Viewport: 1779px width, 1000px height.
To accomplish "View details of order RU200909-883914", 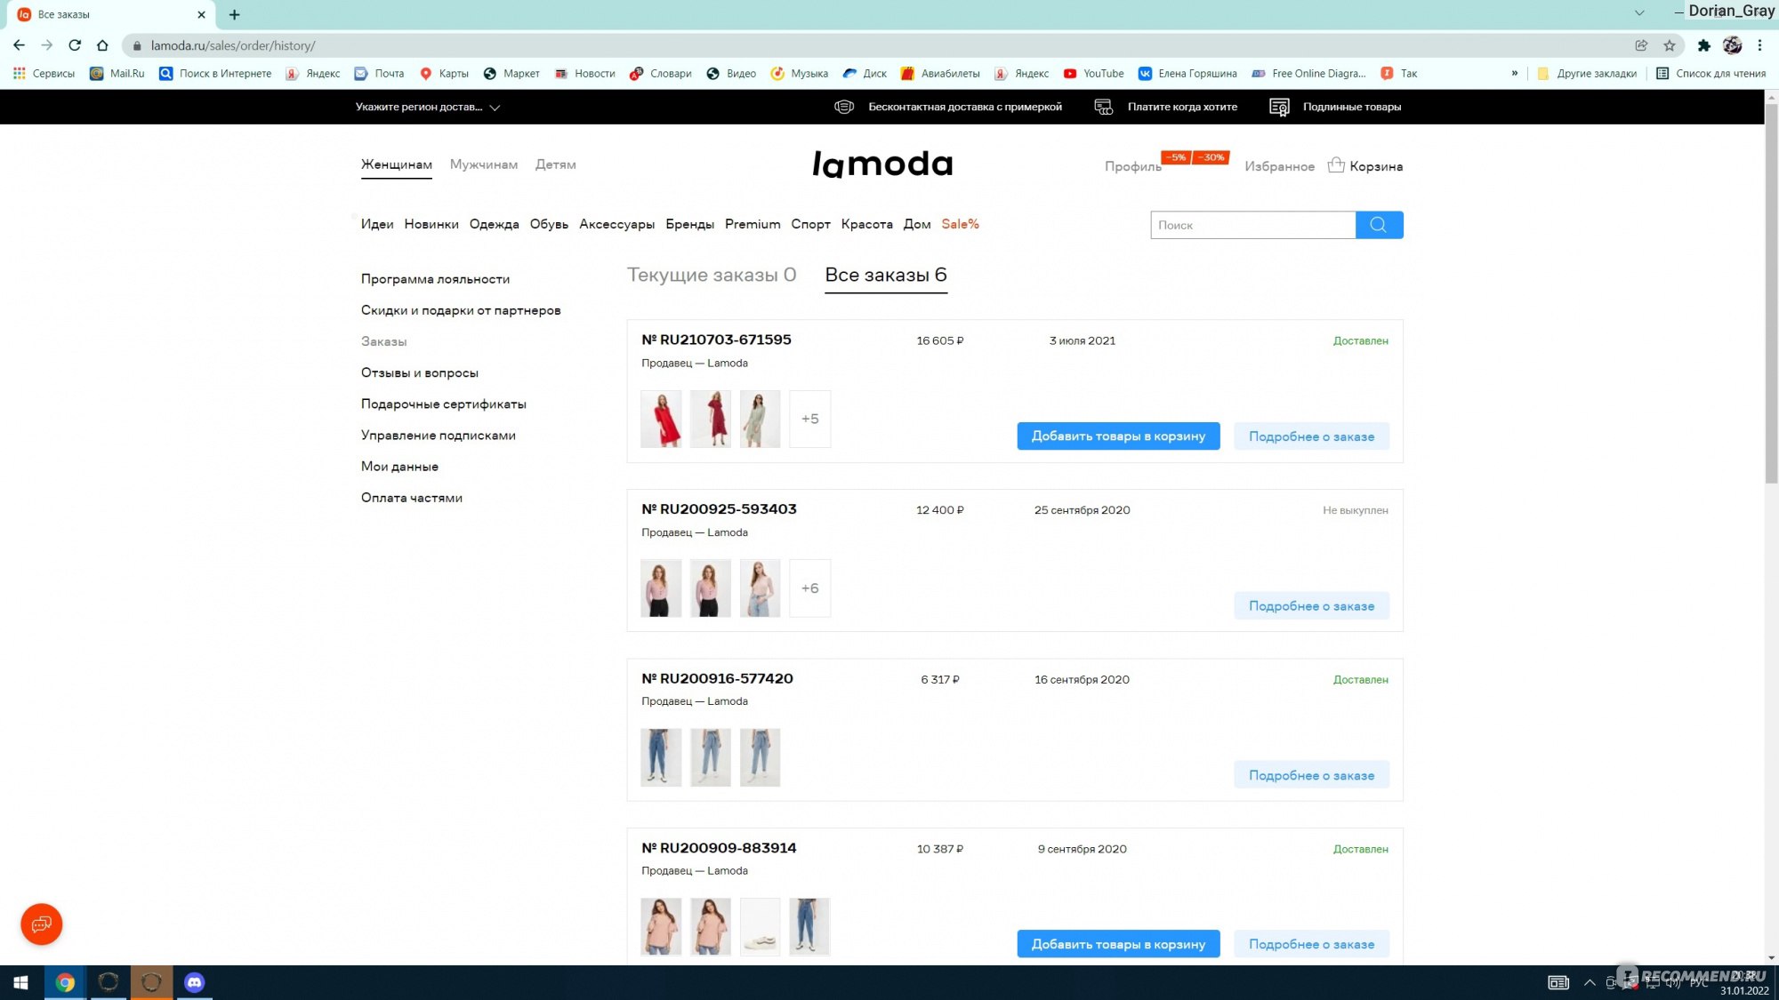I will (x=1311, y=944).
